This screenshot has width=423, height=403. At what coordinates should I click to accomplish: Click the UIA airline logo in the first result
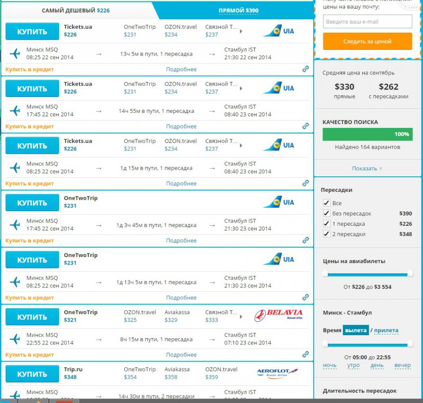[x=278, y=31]
